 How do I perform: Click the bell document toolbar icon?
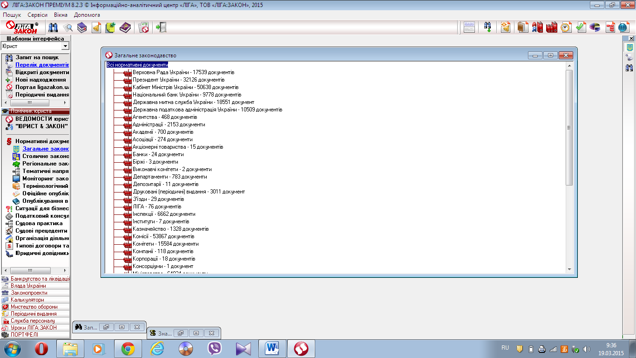(96, 28)
